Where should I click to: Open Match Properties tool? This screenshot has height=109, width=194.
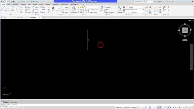point(119,10)
